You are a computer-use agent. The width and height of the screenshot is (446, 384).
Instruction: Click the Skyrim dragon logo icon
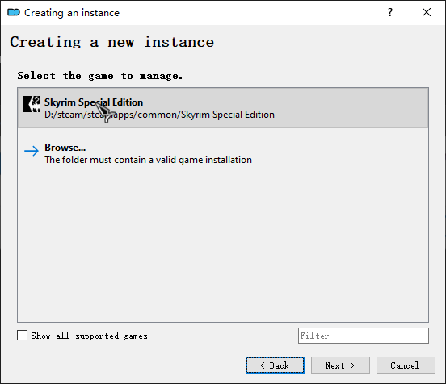coord(32,104)
